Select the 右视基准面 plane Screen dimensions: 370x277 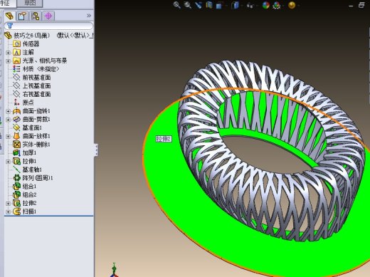(36, 94)
